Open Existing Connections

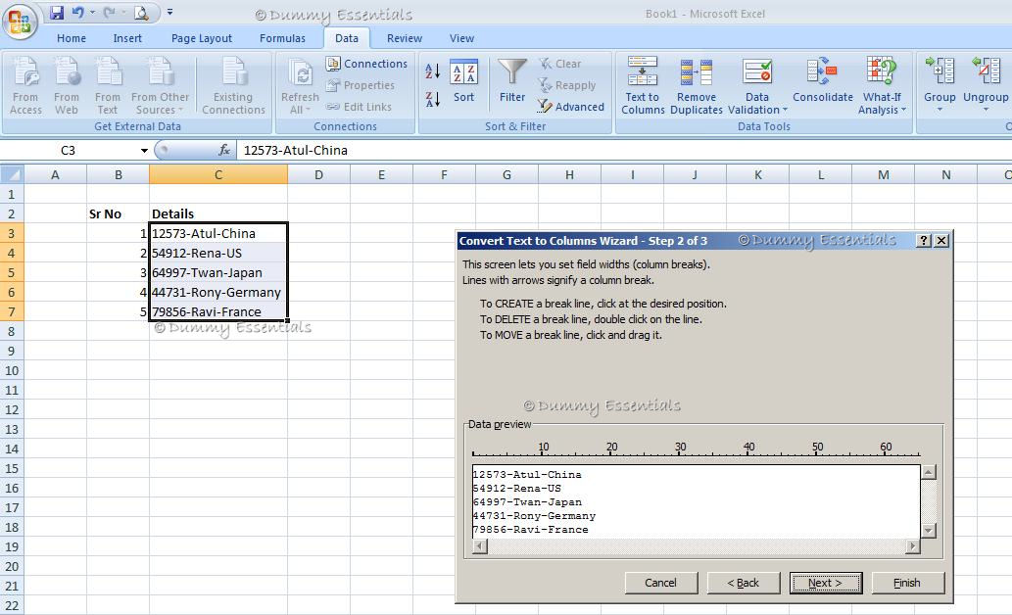[x=233, y=86]
